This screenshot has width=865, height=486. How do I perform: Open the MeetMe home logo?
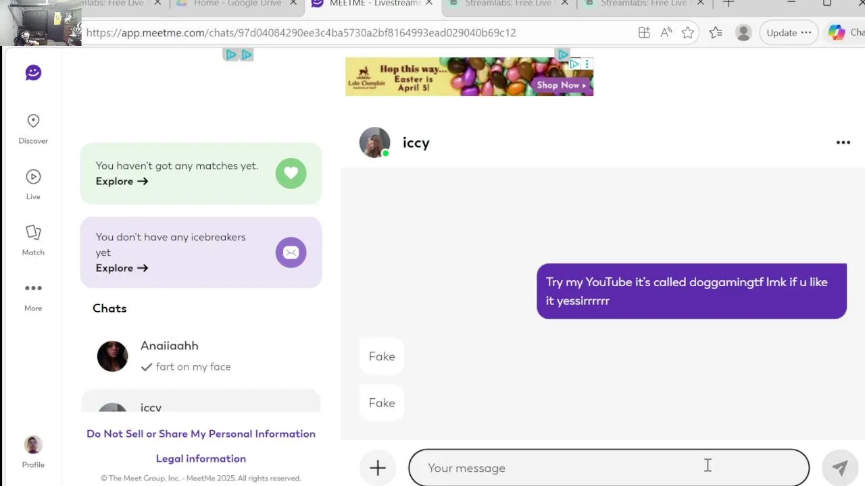coord(33,72)
